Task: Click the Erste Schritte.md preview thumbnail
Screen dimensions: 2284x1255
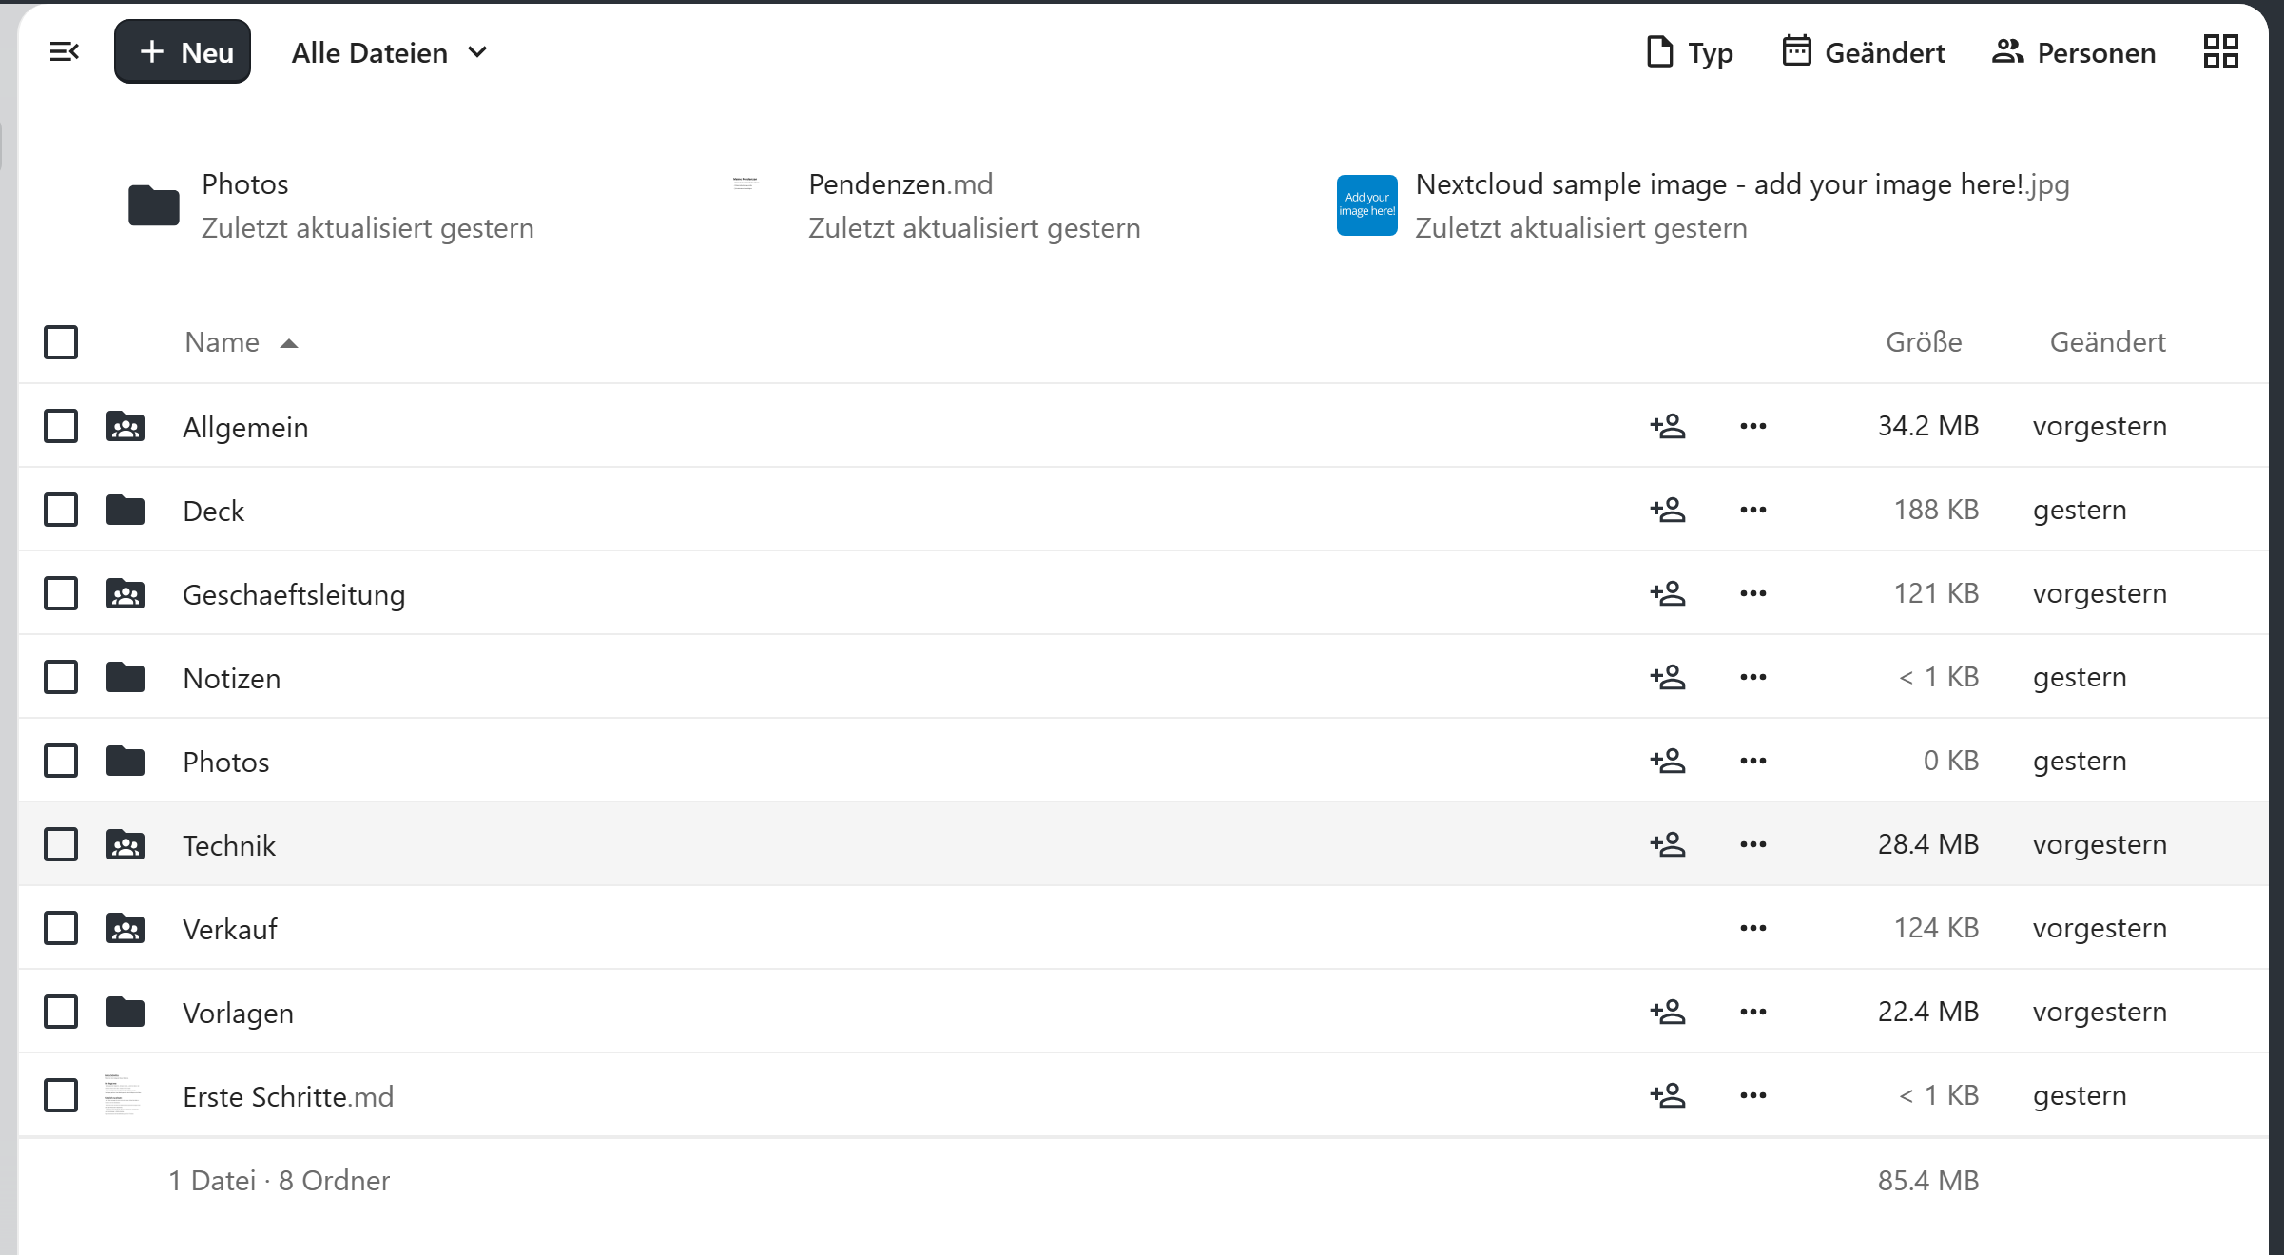Action: point(124,1095)
